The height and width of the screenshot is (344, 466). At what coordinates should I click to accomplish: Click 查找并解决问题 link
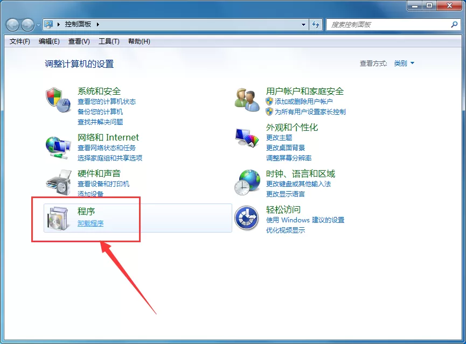pyautogui.click(x=100, y=122)
